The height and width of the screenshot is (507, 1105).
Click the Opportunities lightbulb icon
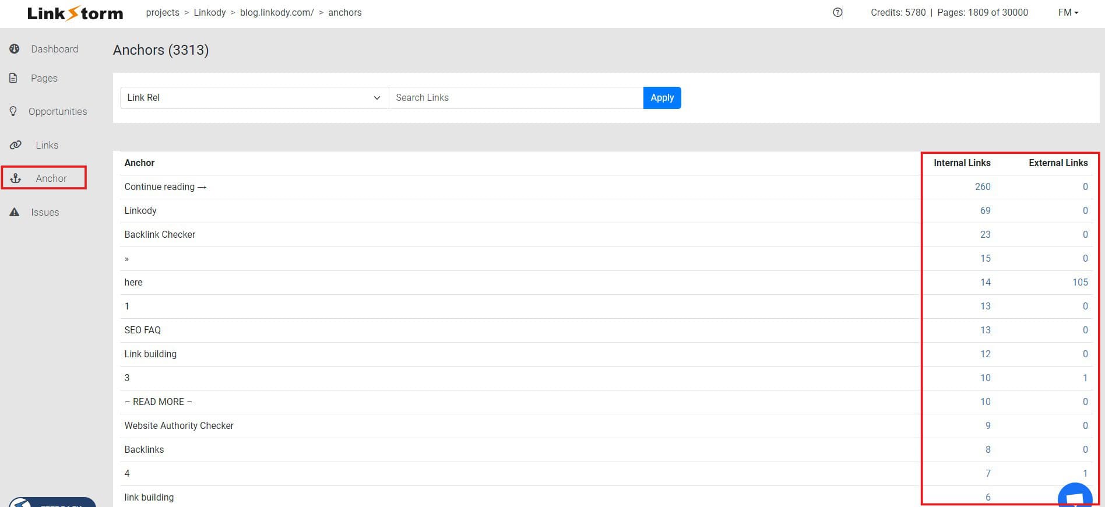pyautogui.click(x=13, y=111)
